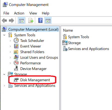The width and height of the screenshot is (112, 110).
Task: Open the View menu
Action: click(33, 13)
